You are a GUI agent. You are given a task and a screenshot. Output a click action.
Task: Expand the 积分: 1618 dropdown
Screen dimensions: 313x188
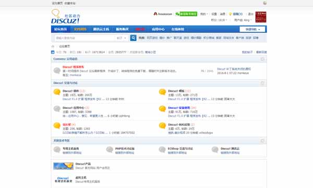point(219,20)
